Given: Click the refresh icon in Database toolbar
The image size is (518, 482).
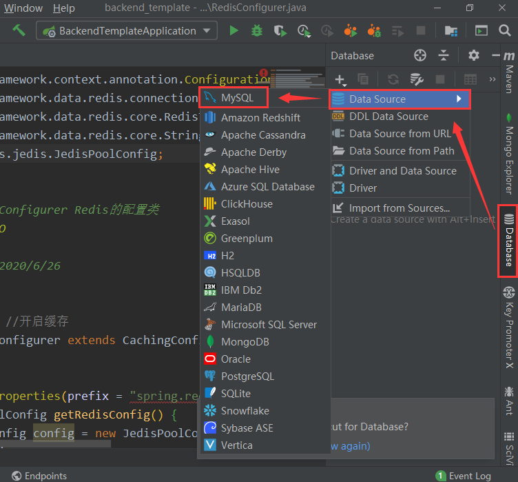Looking at the screenshot, I should 393,79.
